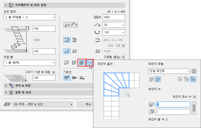Open the 구조 - 계단 & 난간 layer selector

point(43,104)
